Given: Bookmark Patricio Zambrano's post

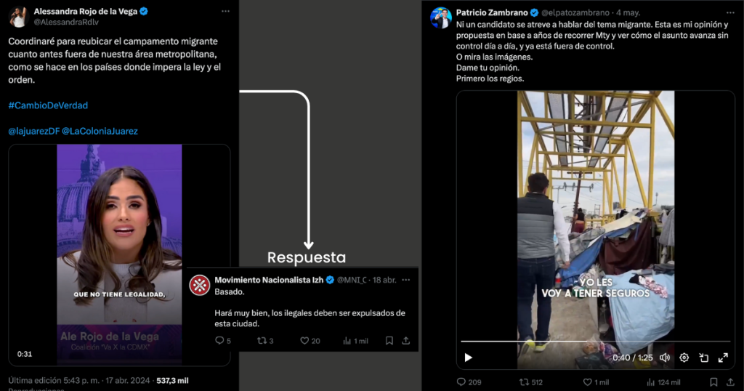Looking at the screenshot, I should (x=713, y=382).
